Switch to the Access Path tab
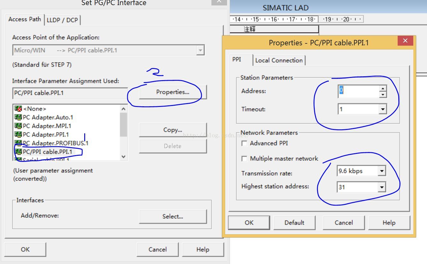The height and width of the screenshot is (264, 427). coord(25,19)
